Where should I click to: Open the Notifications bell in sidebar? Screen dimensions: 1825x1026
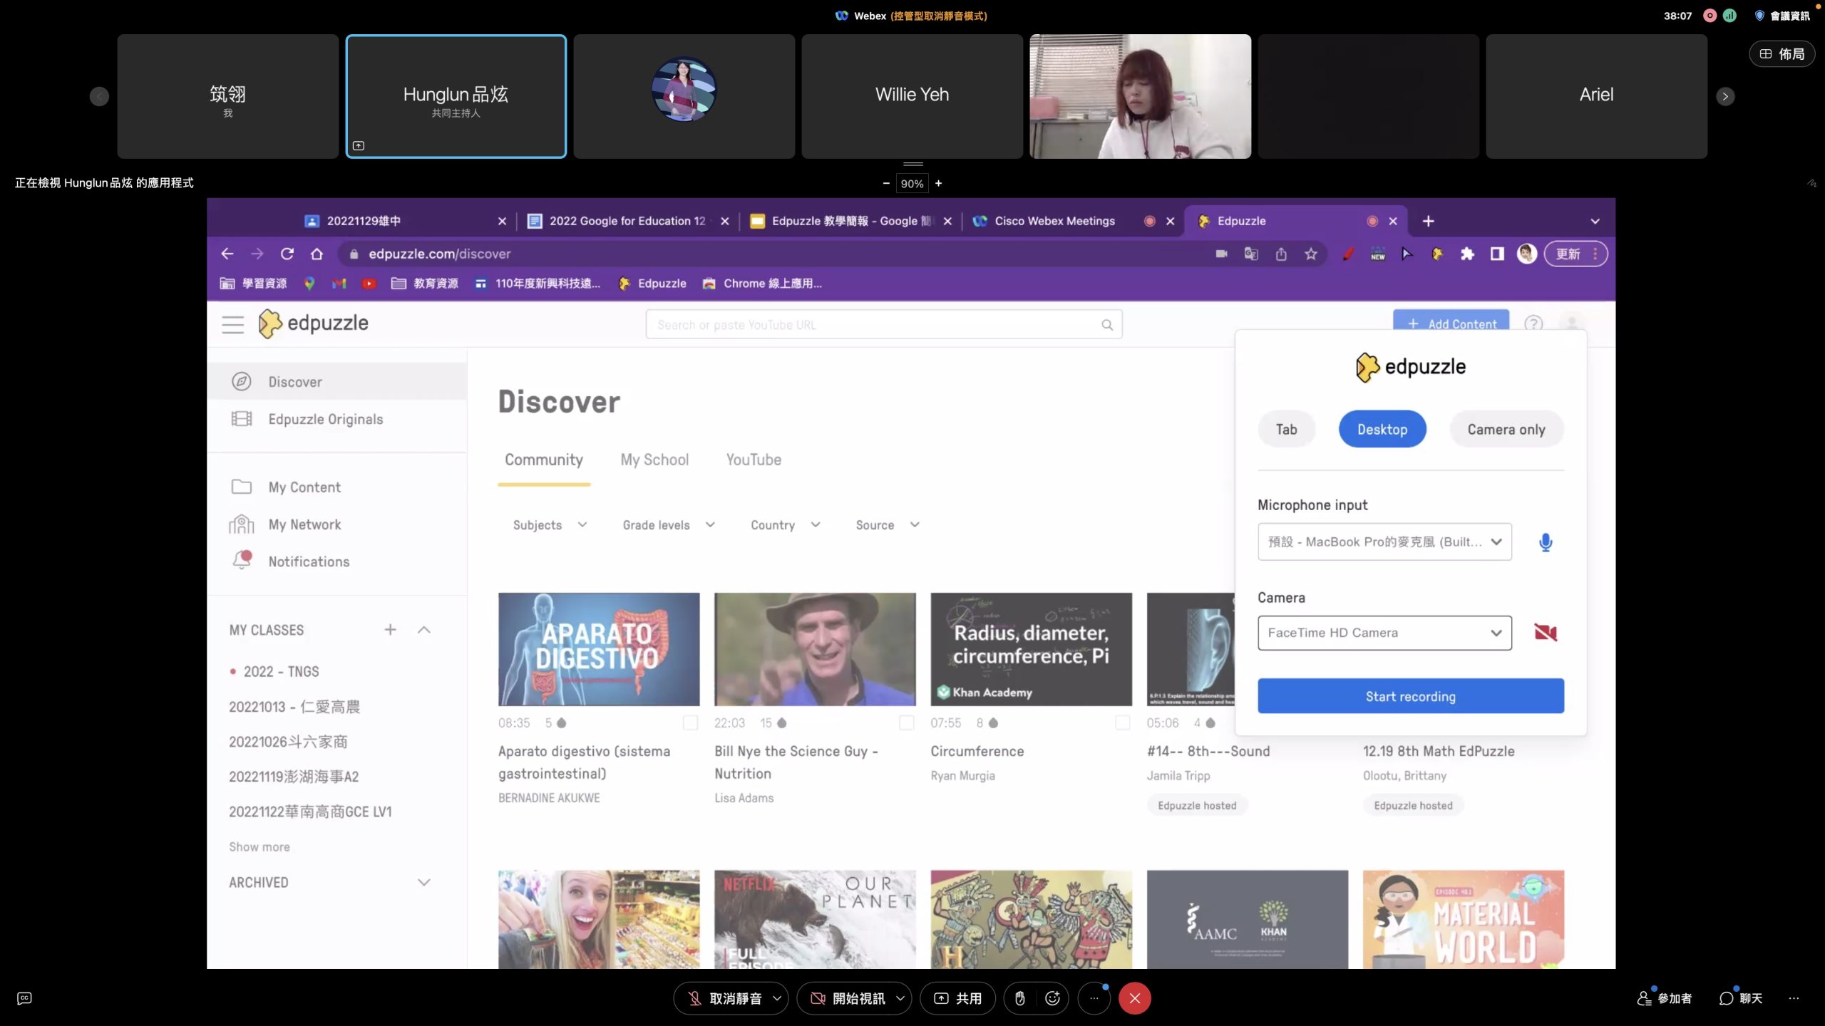pos(242,561)
